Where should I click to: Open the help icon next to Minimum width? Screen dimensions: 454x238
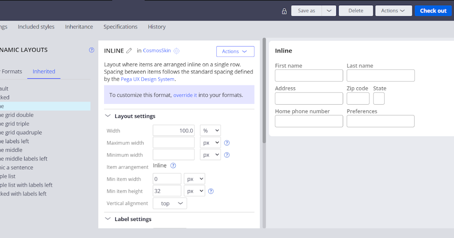pos(227,155)
